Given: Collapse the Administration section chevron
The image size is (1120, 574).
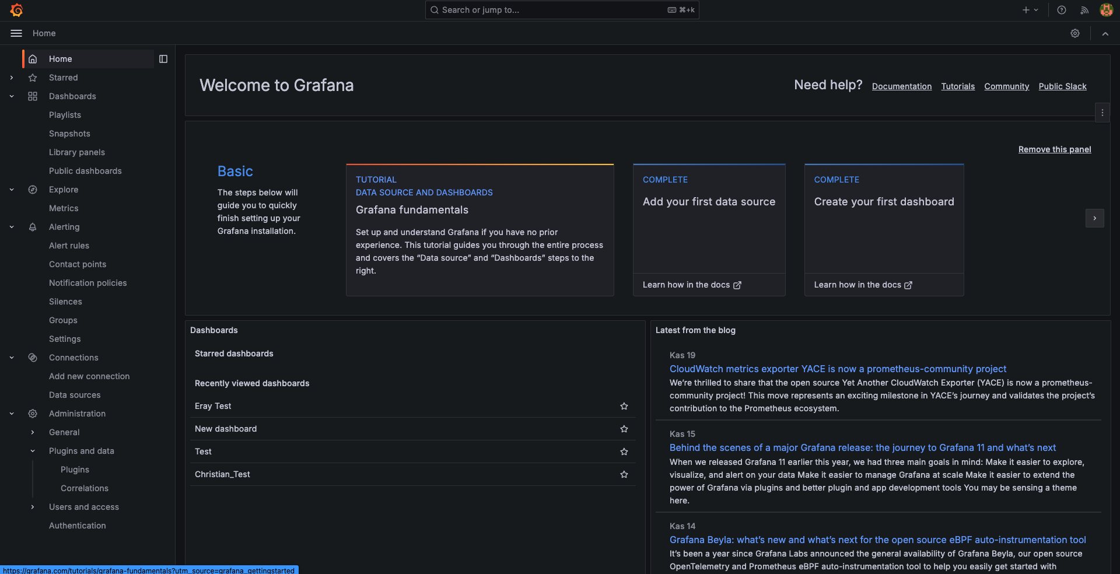Looking at the screenshot, I should click(x=12, y=414).
